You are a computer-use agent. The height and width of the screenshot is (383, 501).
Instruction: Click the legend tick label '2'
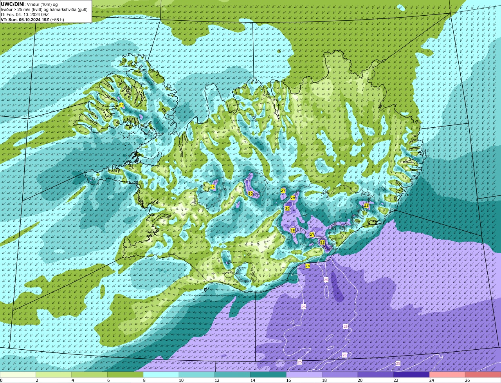(36, 380)
